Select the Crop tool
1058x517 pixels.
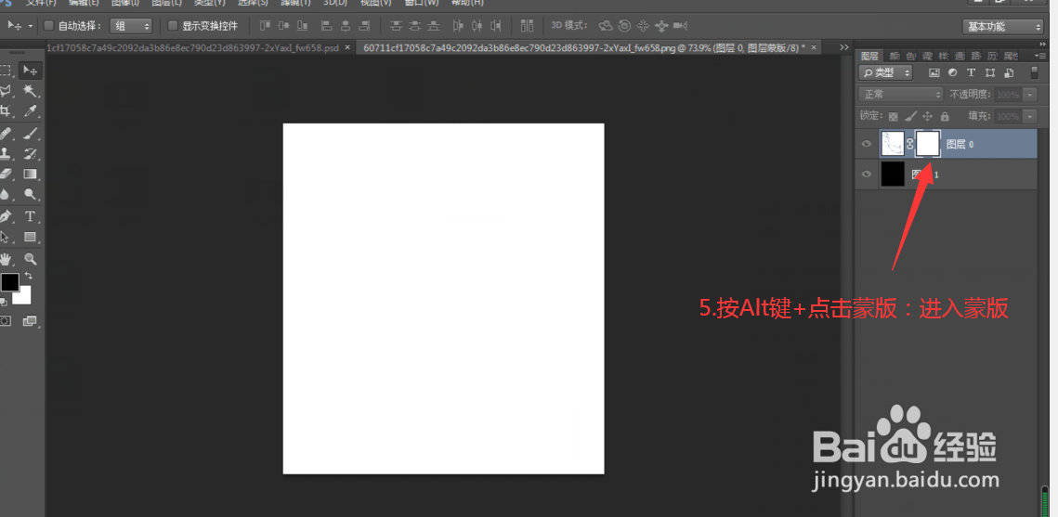(x=6, y=111)
